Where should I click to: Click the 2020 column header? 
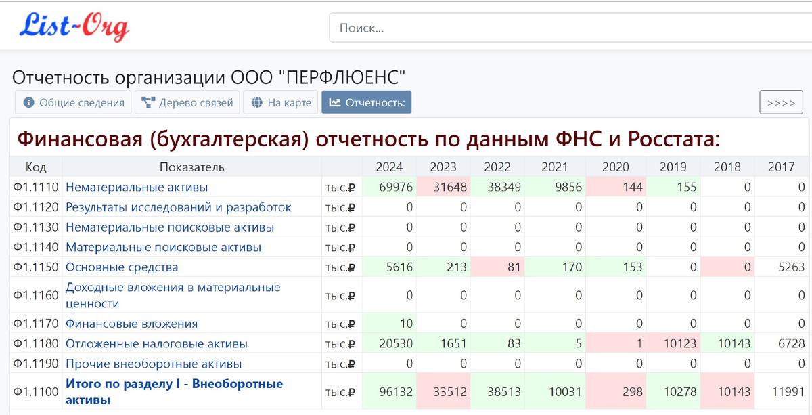pos(616,167)
